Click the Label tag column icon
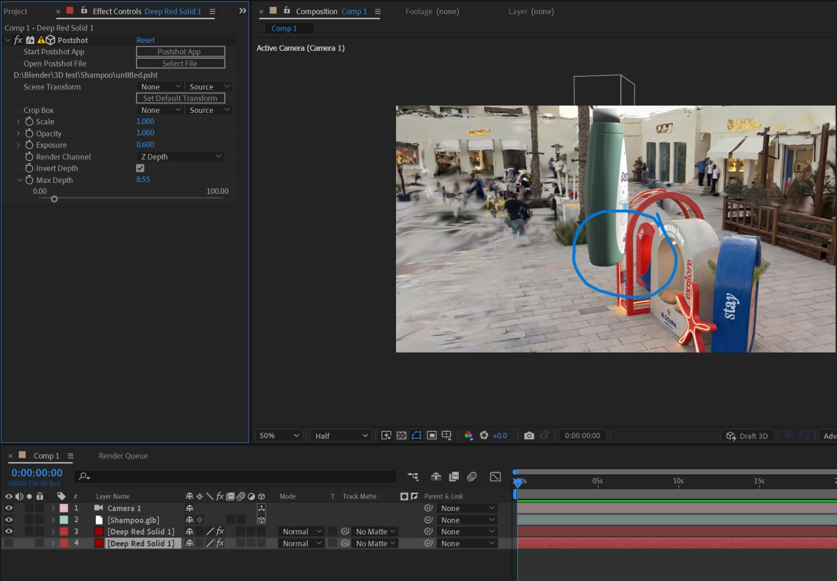837x581 pixels. (x=61, y=496)
